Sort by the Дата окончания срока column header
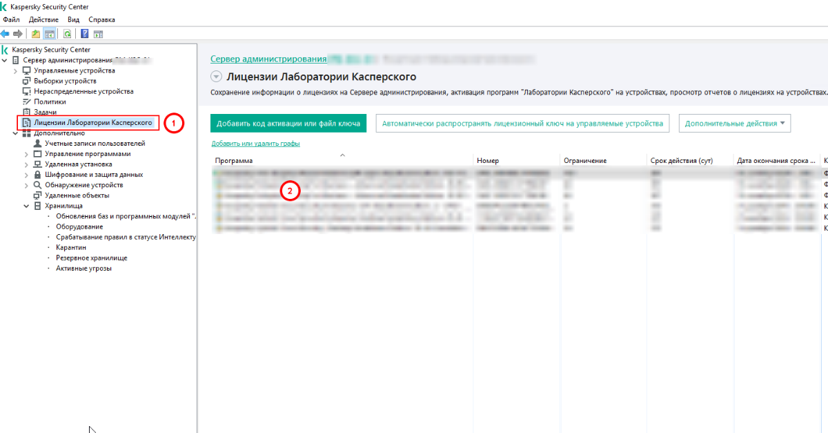Viewport: 828px width, 433px height. tap(776, 160)
